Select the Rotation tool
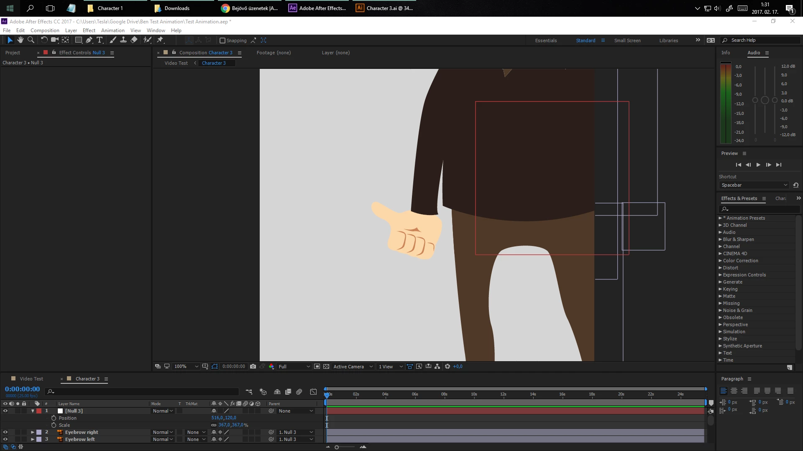This screenshot has height=451, width=803. pos(44,40)
